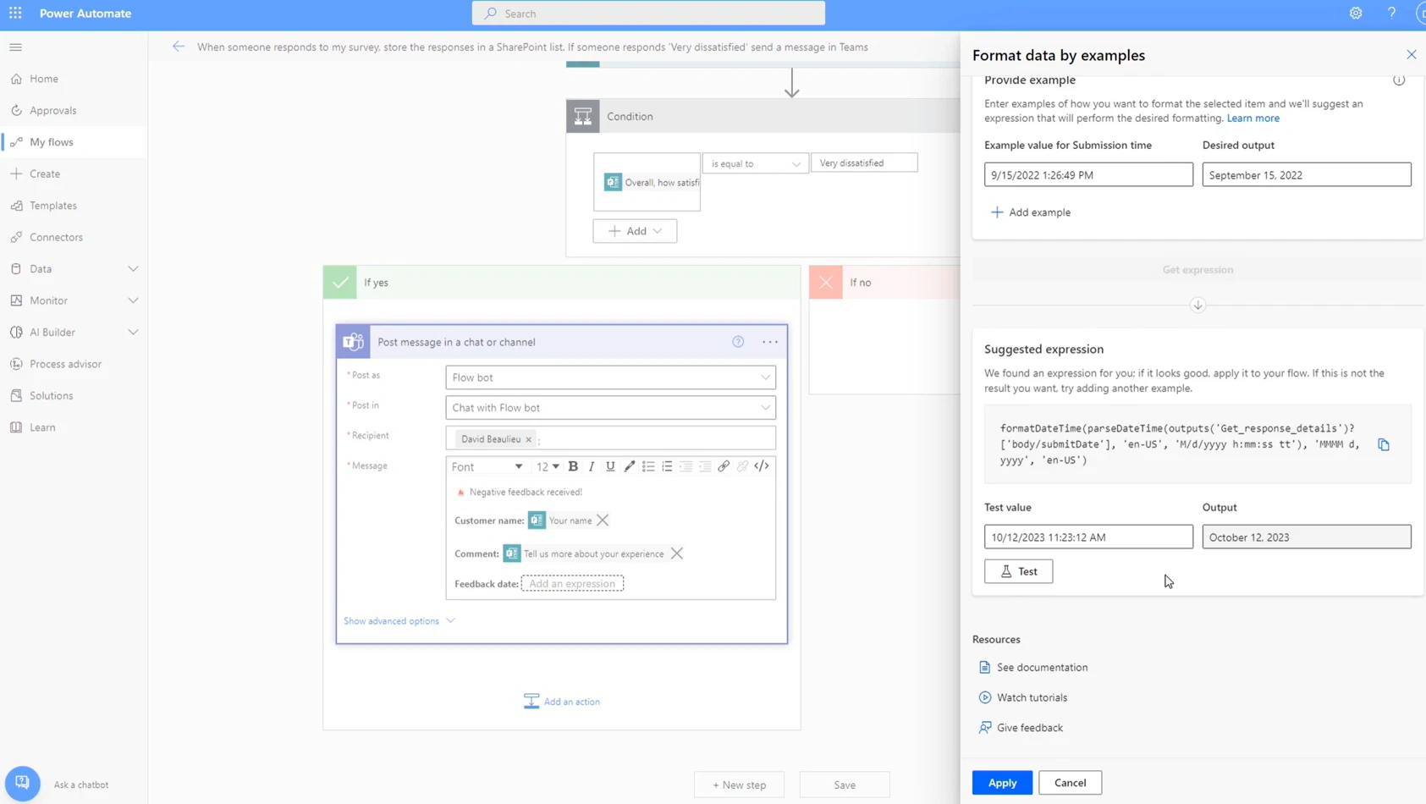
Task: Open See documentation link
Action: coord(1033,668)
